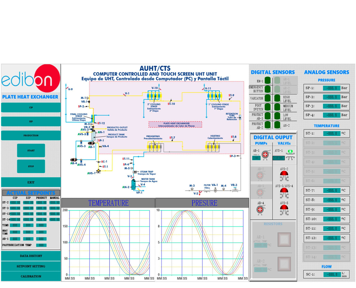Viewport: 356px width, 288px height.
Task: Click the AVS-5 valve icon
Action: [x=284, y=210]
